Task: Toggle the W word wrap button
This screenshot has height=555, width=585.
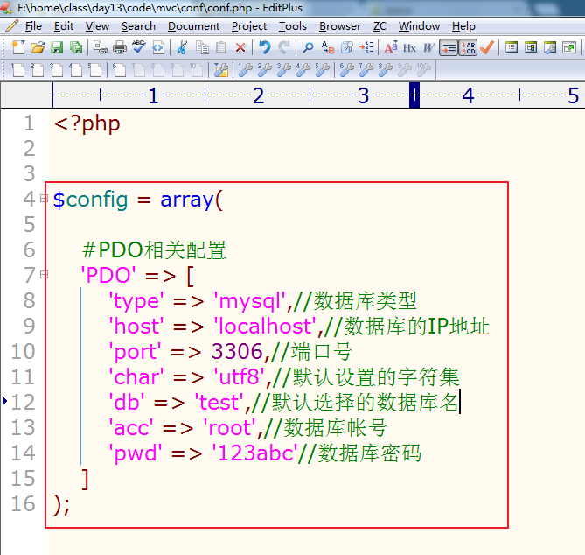Action: [x=429, y=47]
